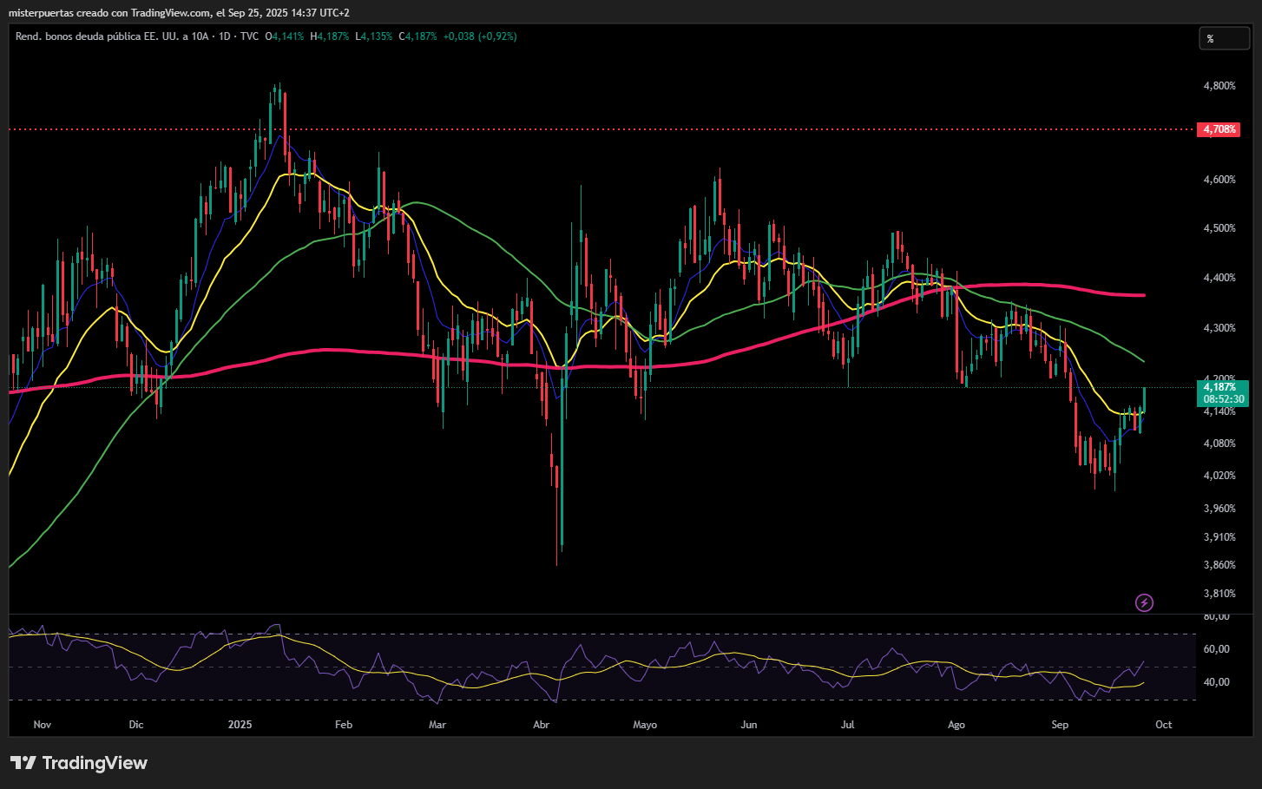Click the RSI 60,00 axis label
Image resolution: width=1262 pixels, height=789 pixels.
pos(1216,649)
